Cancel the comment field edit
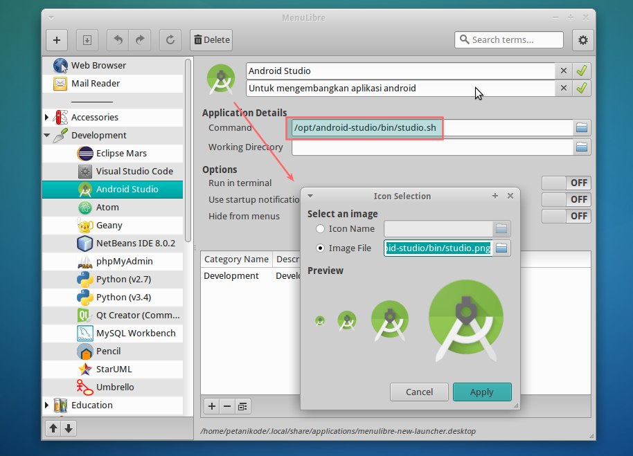 point(564,88)
